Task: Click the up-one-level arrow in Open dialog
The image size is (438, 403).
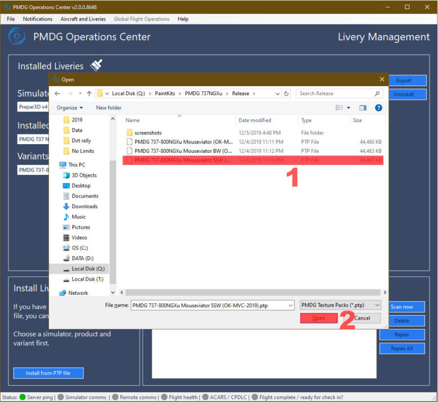Action: tap(89, 93)
